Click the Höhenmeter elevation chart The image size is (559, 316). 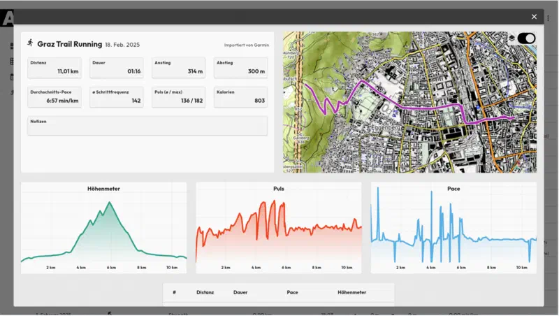(103, 227)
